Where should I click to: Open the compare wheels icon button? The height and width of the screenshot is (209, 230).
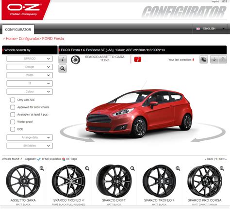point(204,60)
